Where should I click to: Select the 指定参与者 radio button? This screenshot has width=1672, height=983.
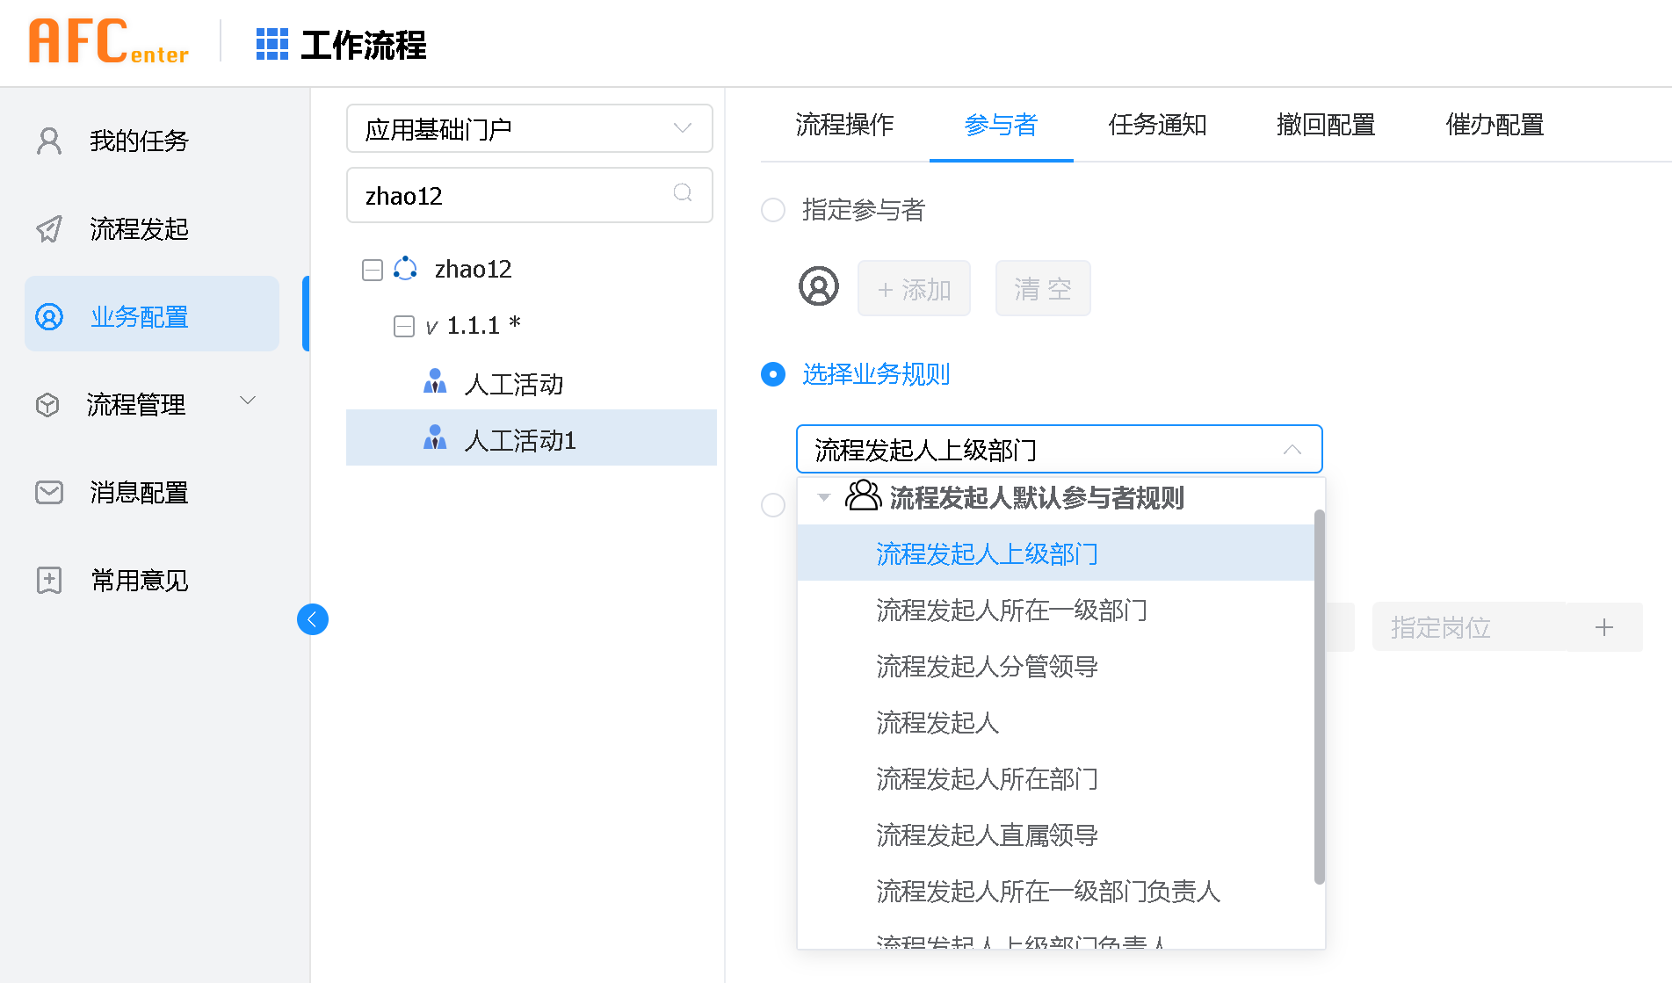pyautogui.click(x=772, y=210)
